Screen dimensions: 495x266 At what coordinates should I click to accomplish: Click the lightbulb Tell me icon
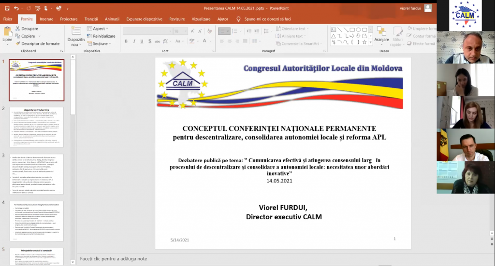point(239,19)
